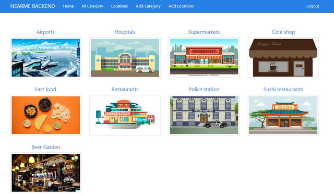Click the Beer Garden heading link
This screenshot has width=334, height=196.
(x=46, y=147)
